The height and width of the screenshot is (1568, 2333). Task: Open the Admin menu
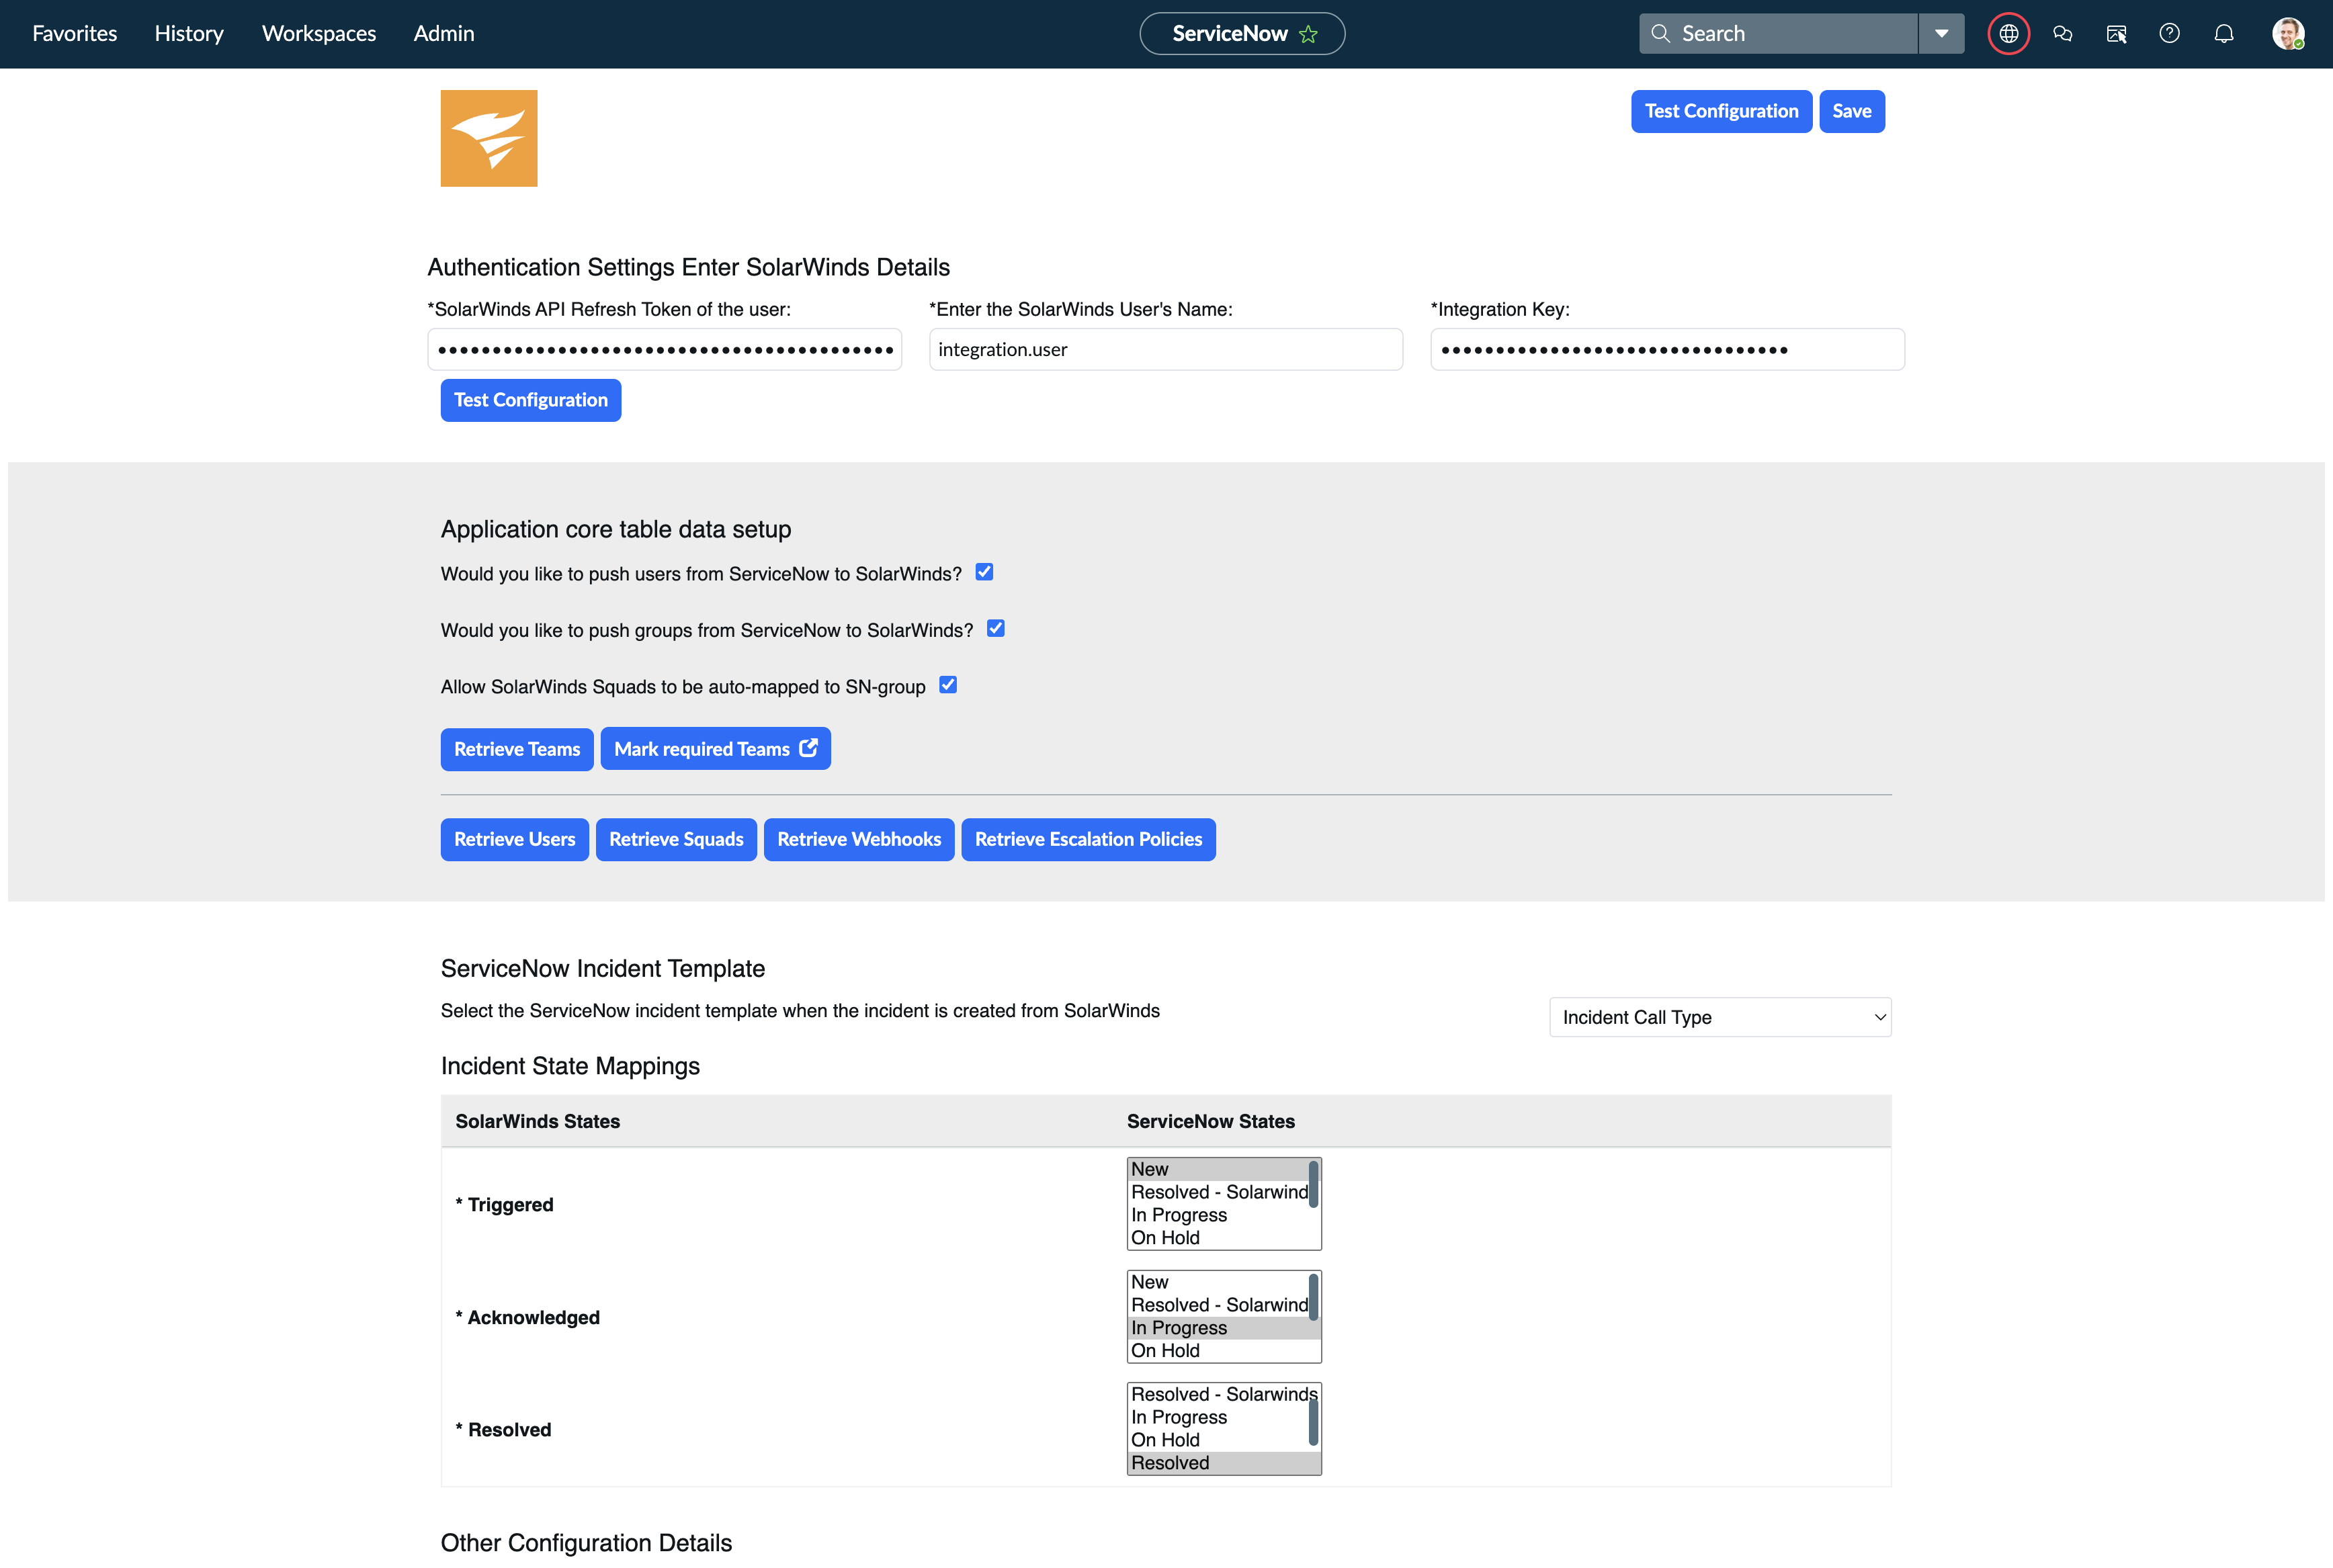[x=444, y=34]
